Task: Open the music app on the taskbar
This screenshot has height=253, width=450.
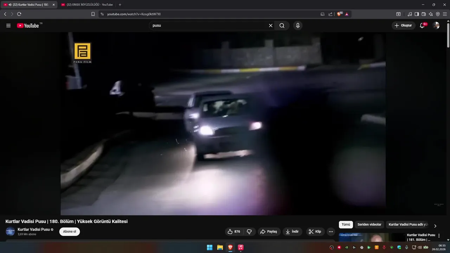Action: point(240,247)
